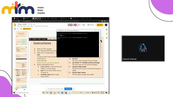Open the File menu in Slides
The width and height of the screenshot is (173, 97).
tap(18, 26)
